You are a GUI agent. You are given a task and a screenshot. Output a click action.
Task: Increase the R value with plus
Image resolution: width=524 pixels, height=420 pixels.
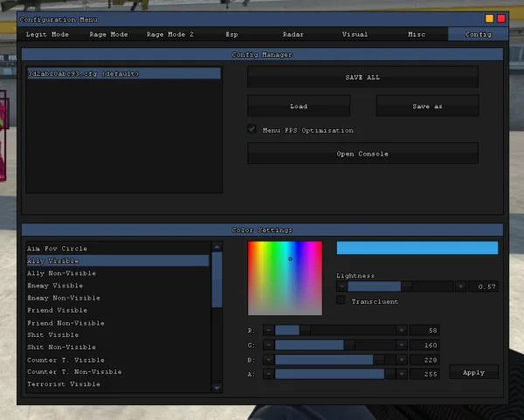(402, 330)
